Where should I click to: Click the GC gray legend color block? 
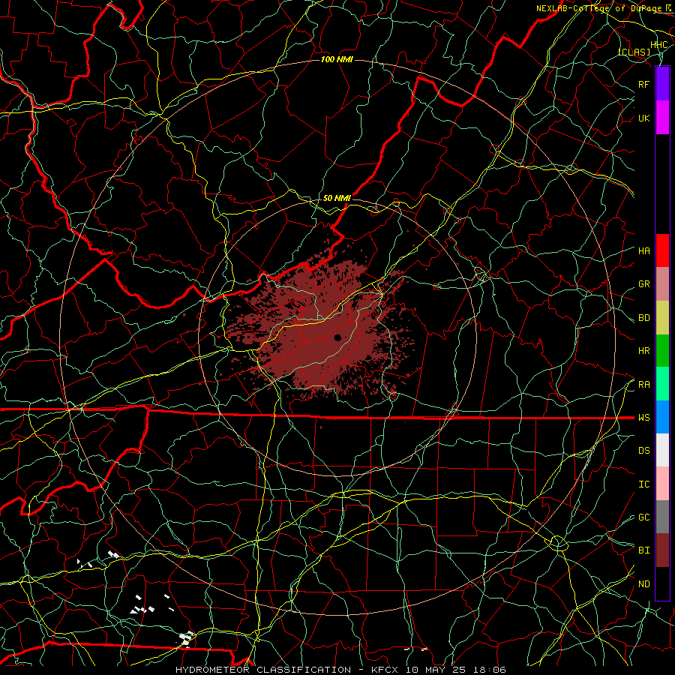(x=662, y=517)
